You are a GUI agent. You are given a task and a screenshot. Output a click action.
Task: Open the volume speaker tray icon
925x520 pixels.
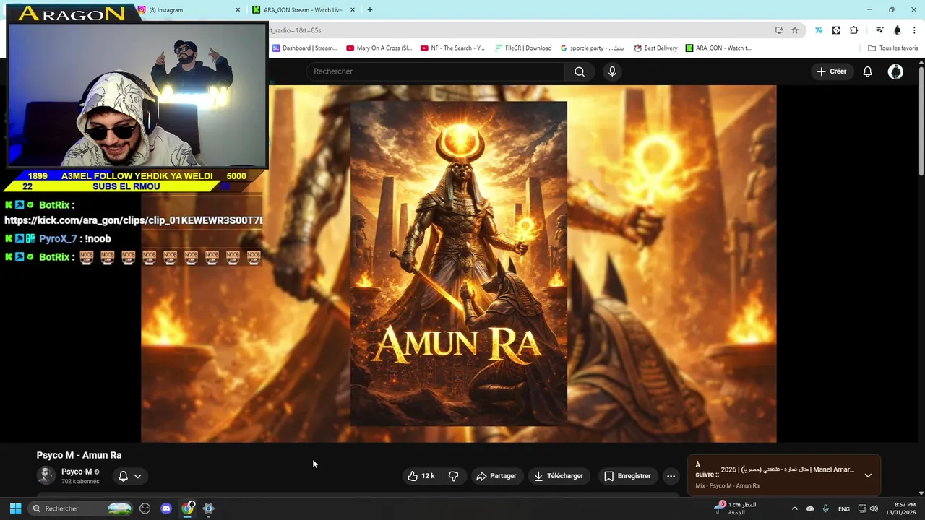tap(874, 508)
